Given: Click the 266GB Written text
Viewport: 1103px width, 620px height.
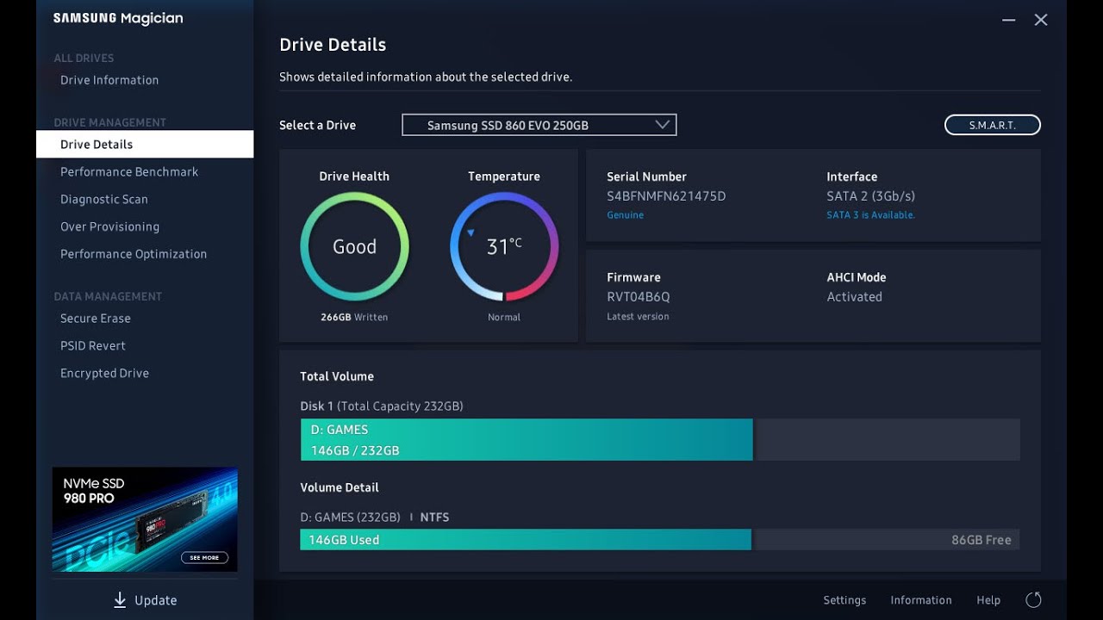Looking at the screenshot, I should click(354, 318).
